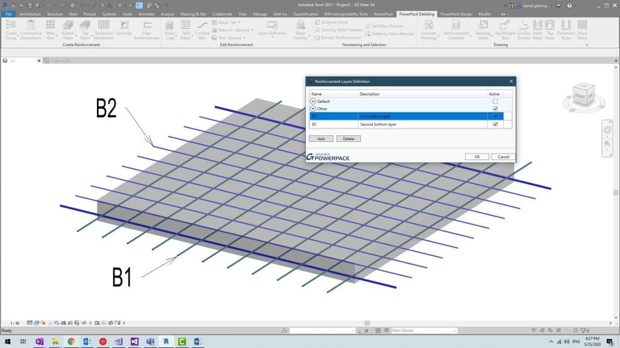Screen dimensions: 620x348
Task: Switch to the Collaborate ribbon tab
Action: tap(222, 14)
